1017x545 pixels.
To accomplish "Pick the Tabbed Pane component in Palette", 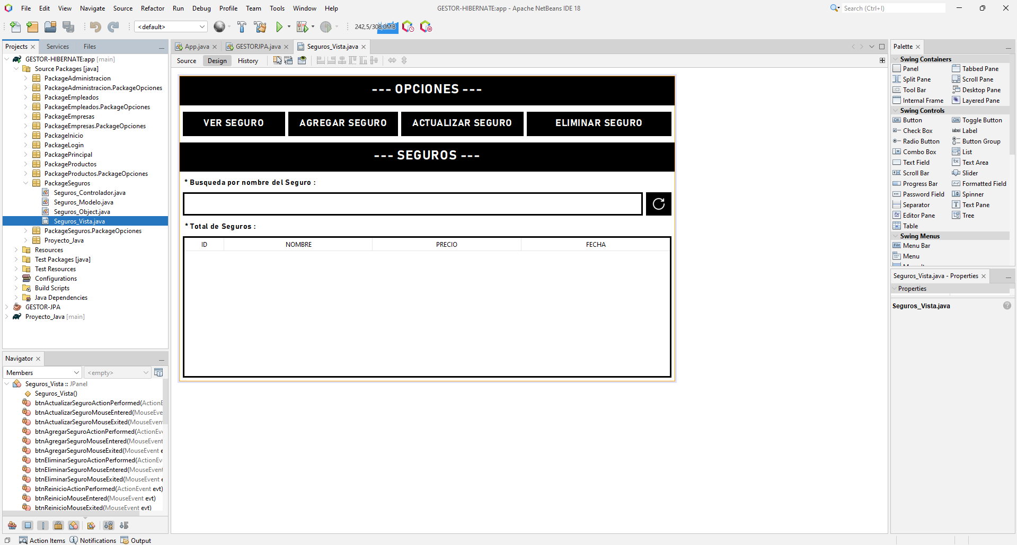I will point(975,68).
